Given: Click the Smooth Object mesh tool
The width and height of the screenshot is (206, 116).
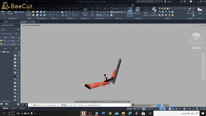Looking at the screenshot, I should click(x=29, y=13).
